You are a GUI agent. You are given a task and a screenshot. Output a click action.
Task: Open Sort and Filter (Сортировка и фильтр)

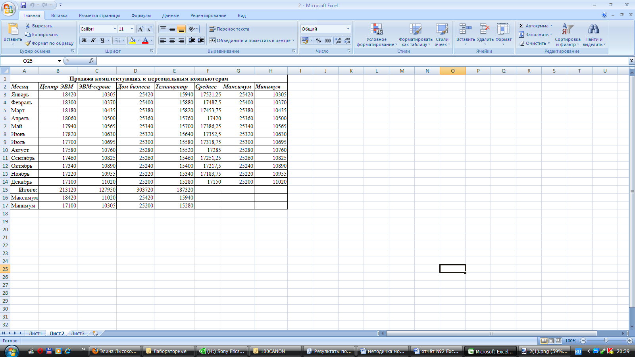(x=568, y=35)
